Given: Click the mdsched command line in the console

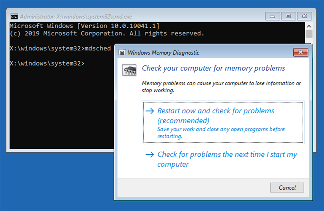Looking at the screenshot, I should [x=60, y=48].
